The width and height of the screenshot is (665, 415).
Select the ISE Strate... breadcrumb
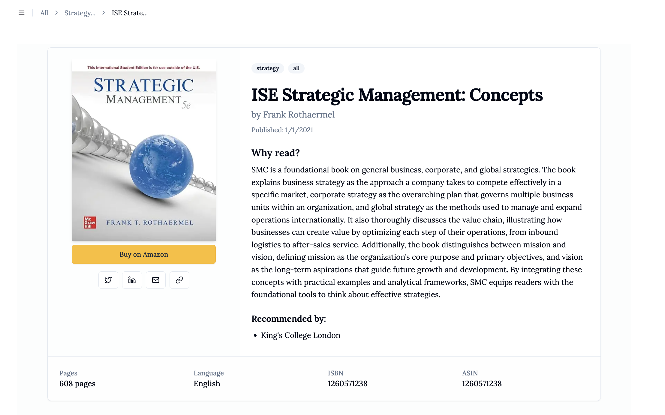tap(130, 13)
